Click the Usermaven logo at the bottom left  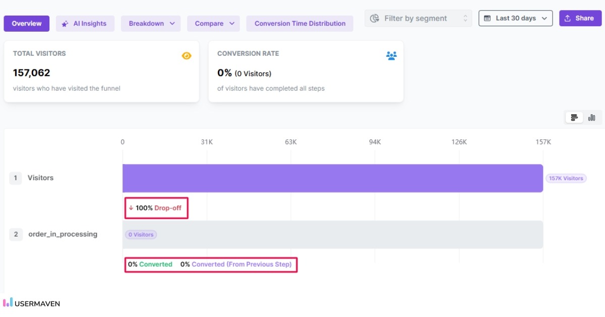coord(32,303)
